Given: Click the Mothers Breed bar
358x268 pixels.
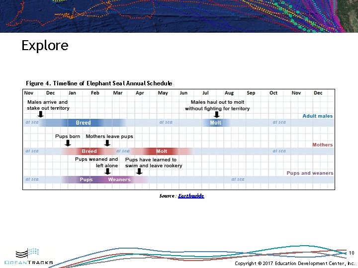Looking at the screenshot, I should click(89, 151).
